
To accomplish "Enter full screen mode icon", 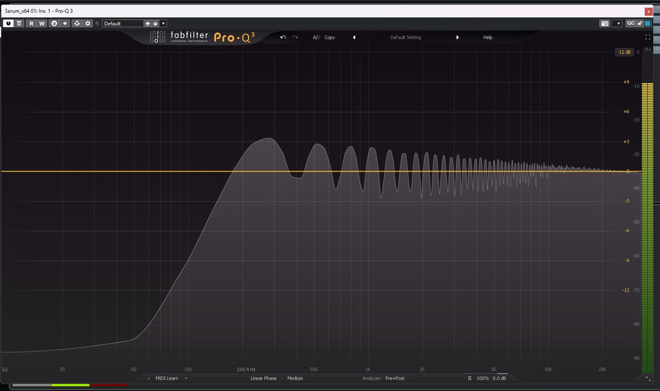I will pyautogui.click(x=648, y=37).
